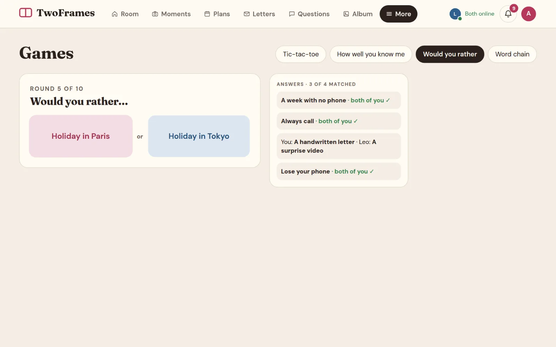The height and width of the screenshot is (347, 556).
Task: Click the Answers 3 of 4 matched header
Action: click(316, 84)
